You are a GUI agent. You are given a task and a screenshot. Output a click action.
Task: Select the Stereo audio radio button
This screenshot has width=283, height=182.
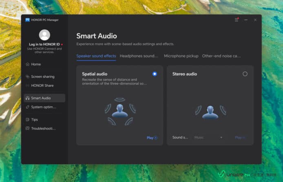tap(245, 74)
